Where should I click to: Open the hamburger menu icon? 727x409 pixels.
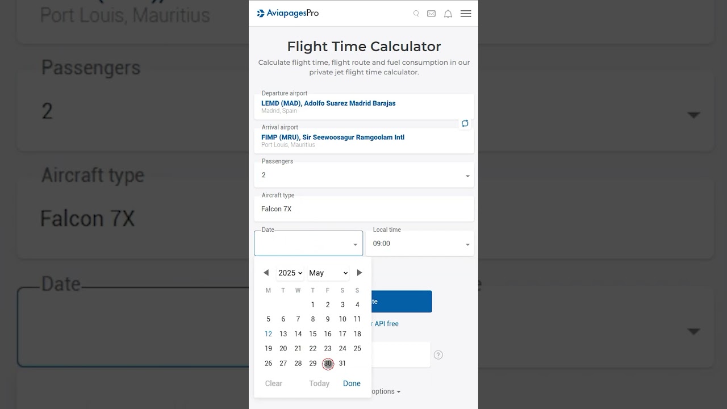pos(466,14)
